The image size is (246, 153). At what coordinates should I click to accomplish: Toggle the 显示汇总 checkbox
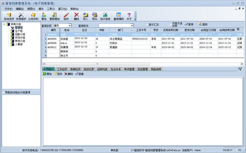point(147,25)
